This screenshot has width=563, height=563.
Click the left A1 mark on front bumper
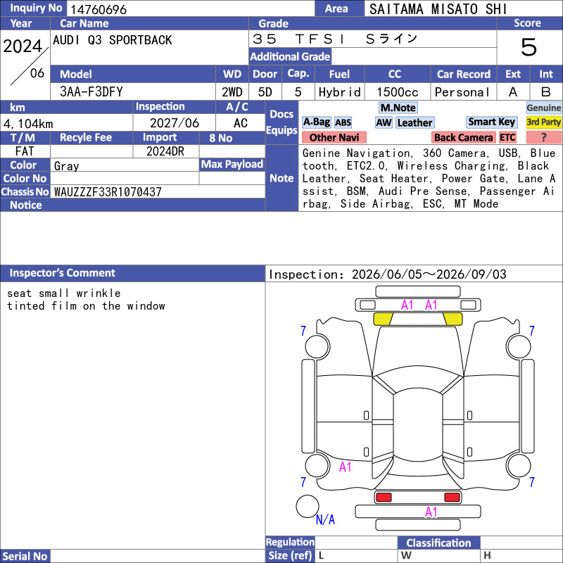click(x=407, y=305)
